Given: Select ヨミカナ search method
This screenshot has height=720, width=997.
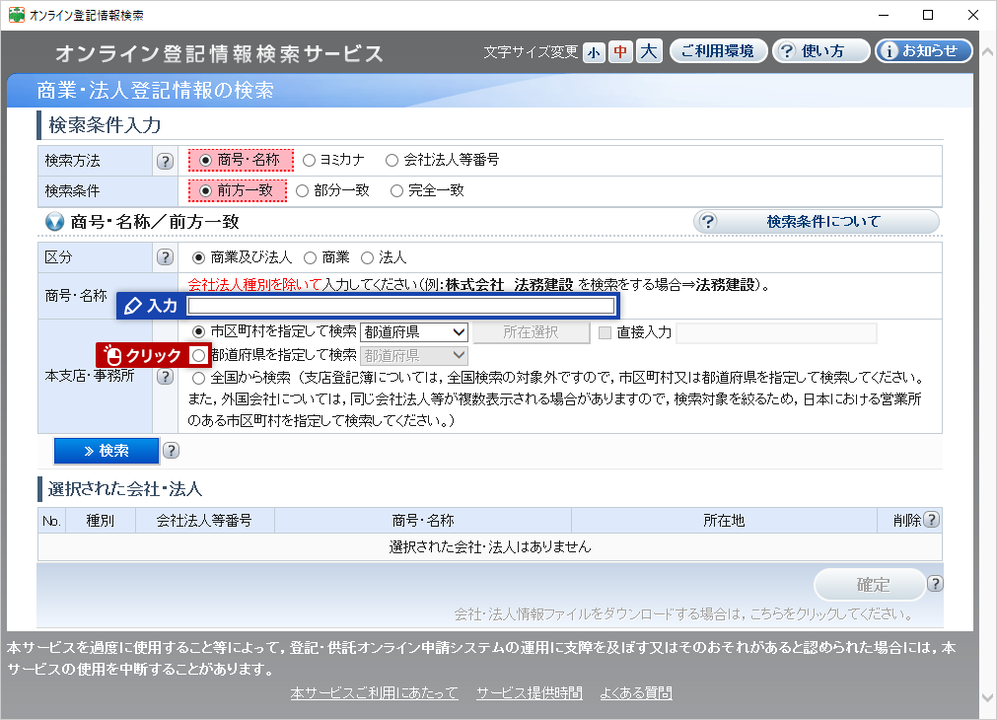Looking at the screenshot, I should click(x=309, y=161).
